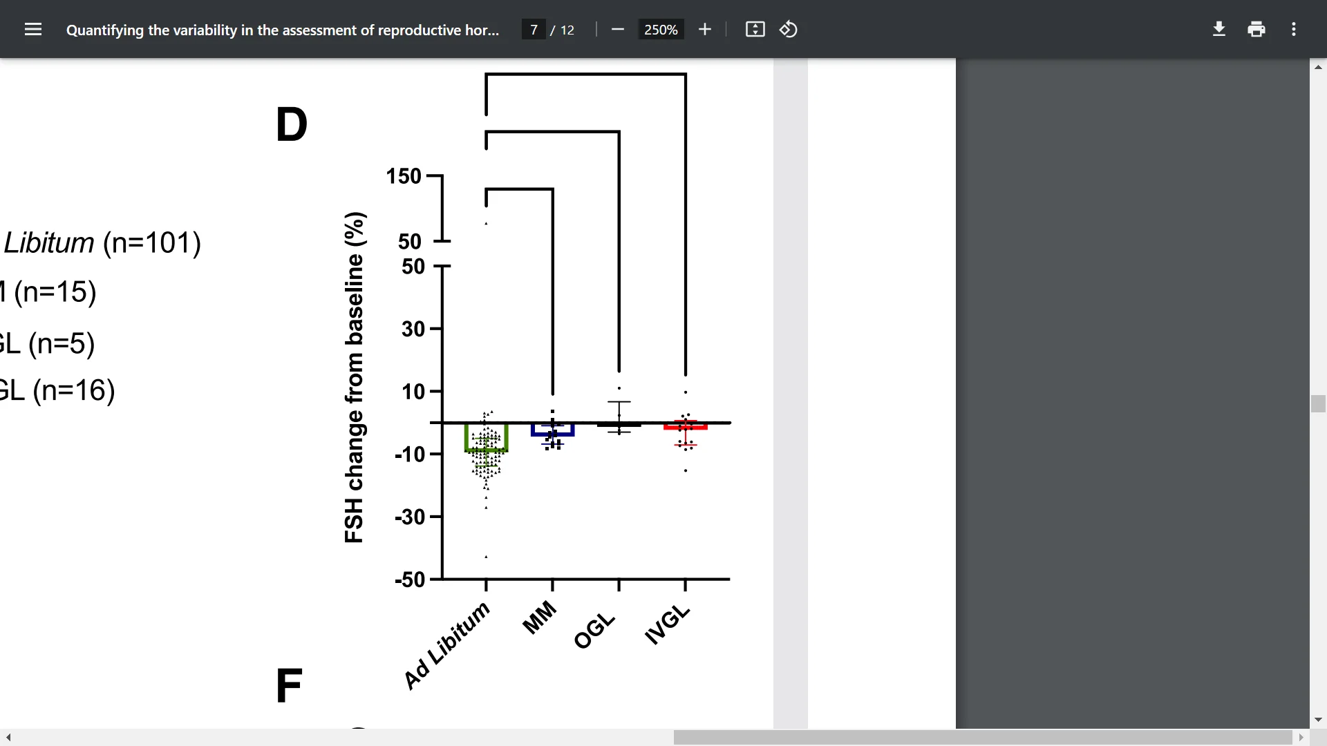Click the -50 y-axis tick label
This screenshot has width=1327, height=746.
[410, 580]
